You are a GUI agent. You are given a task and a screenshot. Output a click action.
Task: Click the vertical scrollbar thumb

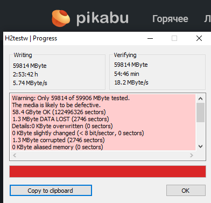click(200, 113)
